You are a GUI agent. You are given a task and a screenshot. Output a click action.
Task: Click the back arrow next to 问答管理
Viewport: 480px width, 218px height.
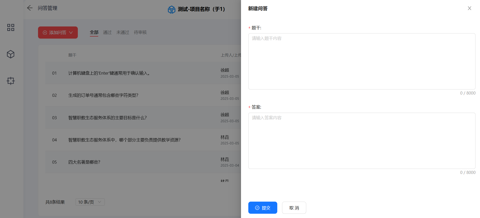tap(30, 8)
